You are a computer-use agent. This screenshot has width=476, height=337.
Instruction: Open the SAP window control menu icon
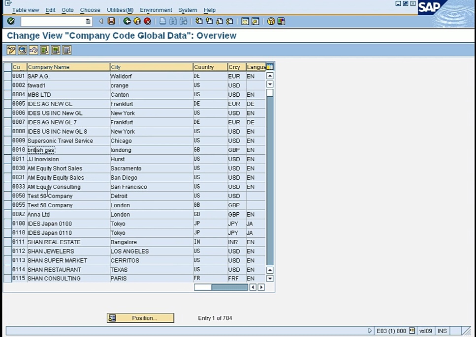pyautogui.click(x=8, y=3)
